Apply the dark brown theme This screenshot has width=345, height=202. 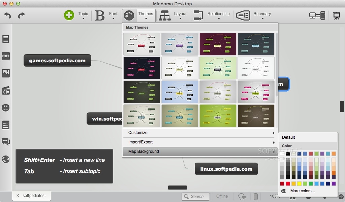pyautogui.click(x=256, y=115)
